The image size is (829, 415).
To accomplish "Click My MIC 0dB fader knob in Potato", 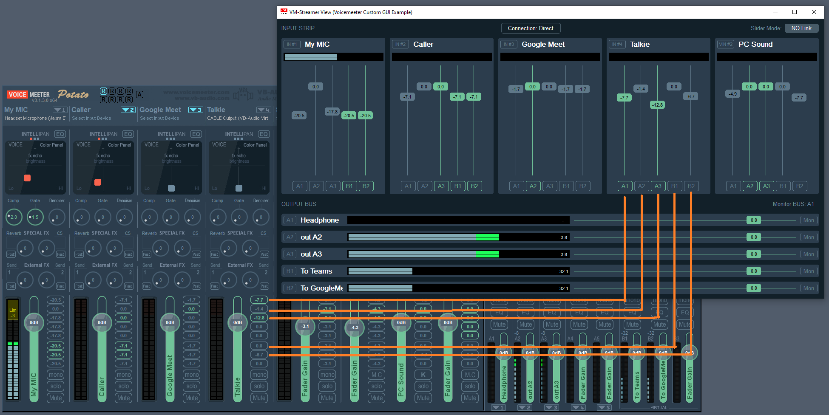I will pos(34,322).
